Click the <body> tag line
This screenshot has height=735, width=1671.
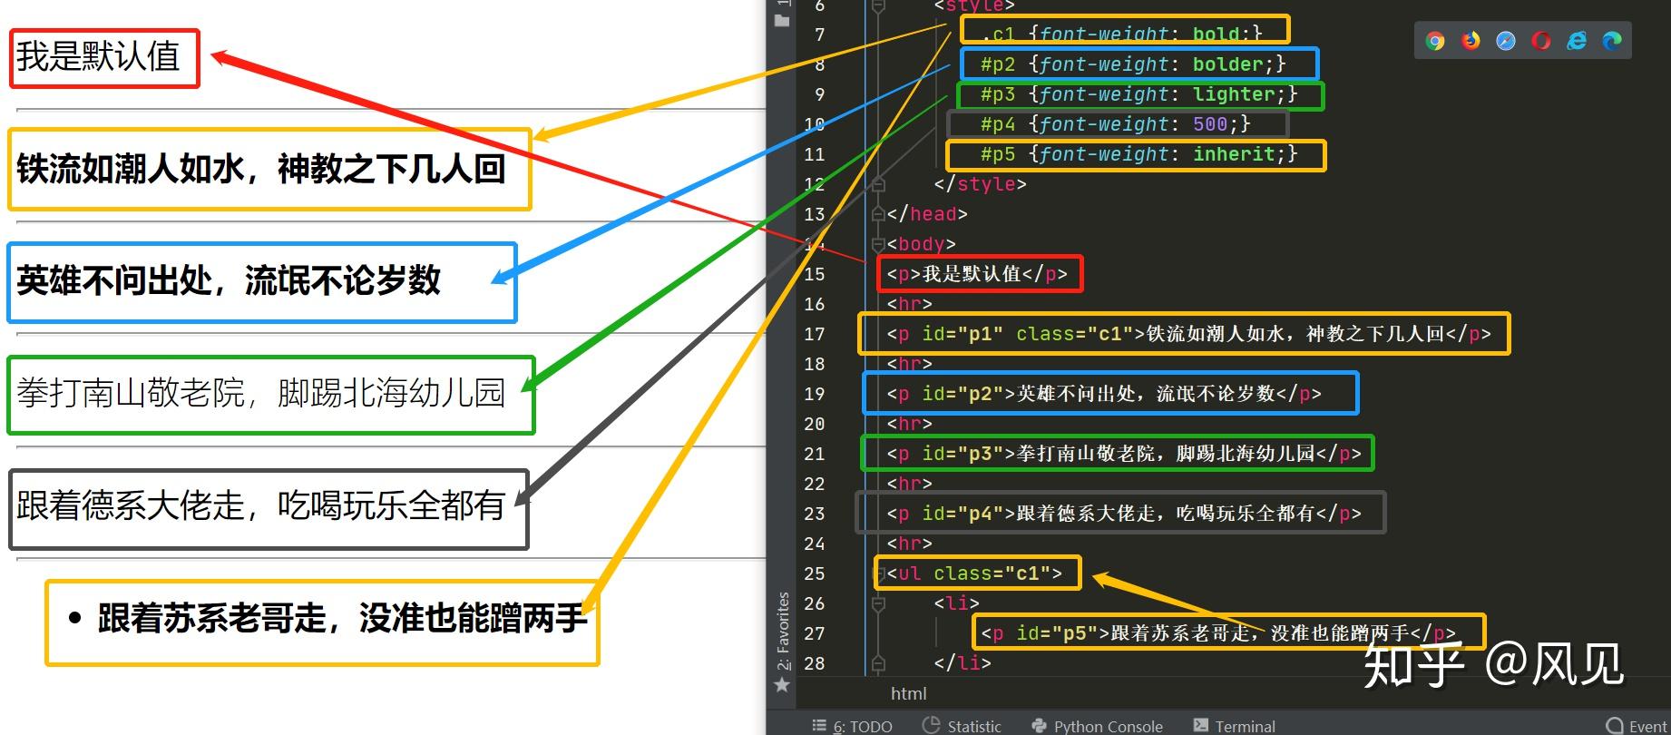click(x=922, y=244)
